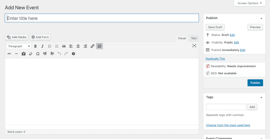Click the blue Publish button
270x139 pixels.
[255, 83]
